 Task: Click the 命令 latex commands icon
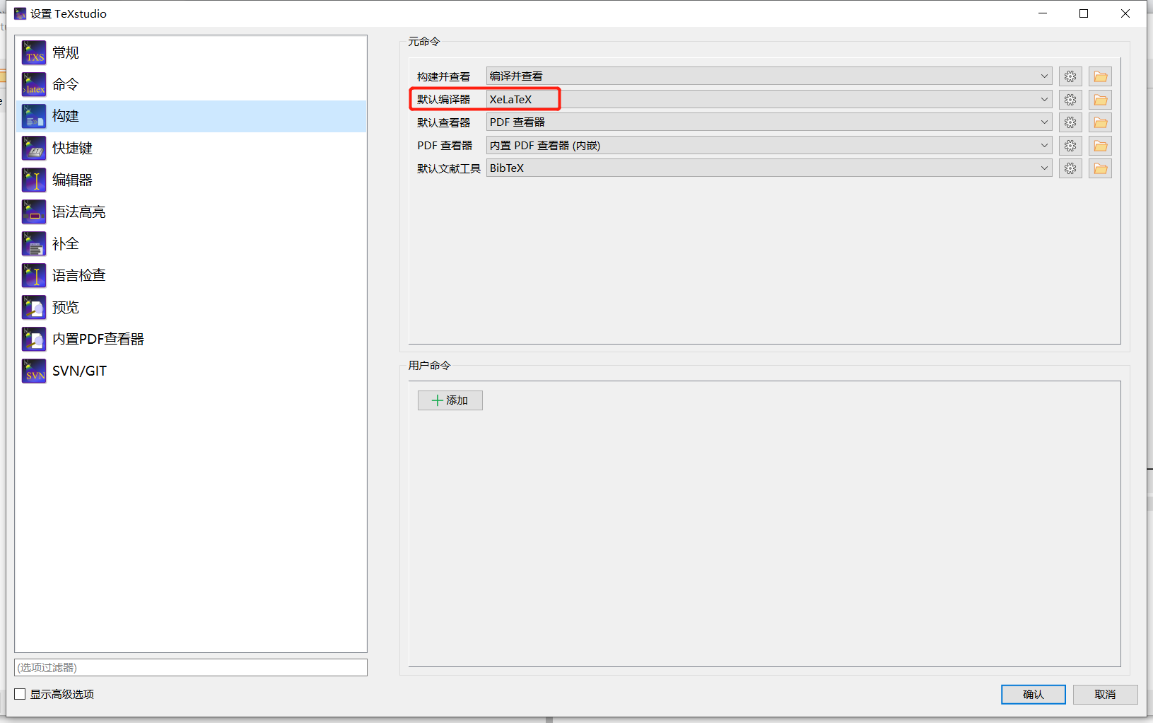[x=34, y=84]
